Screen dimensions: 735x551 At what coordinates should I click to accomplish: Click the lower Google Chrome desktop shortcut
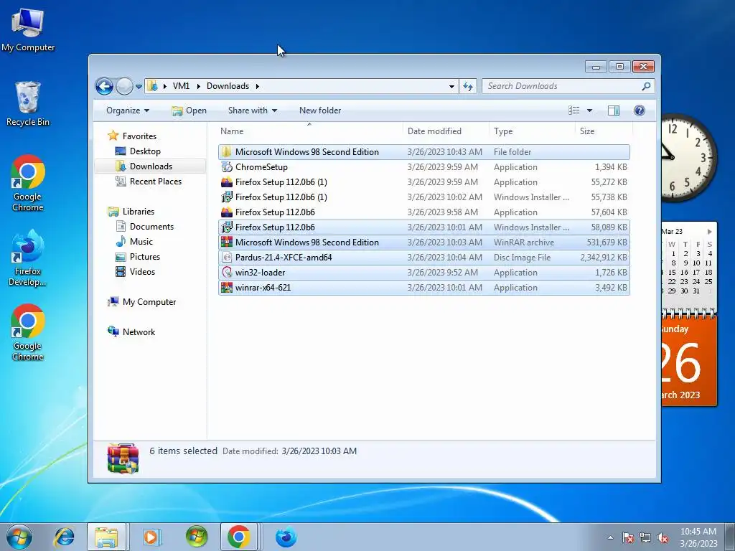(x=28, y=333)
